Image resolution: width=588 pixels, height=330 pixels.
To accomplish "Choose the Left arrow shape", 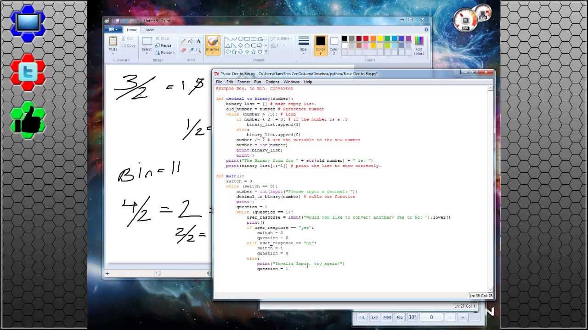I will pyautogui.click(x=228, y=52).
